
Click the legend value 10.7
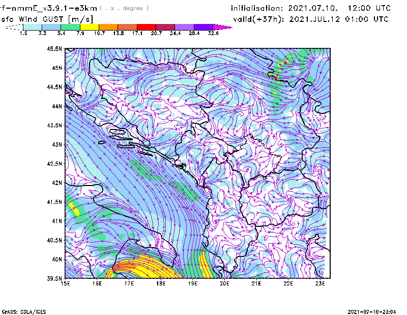99,33
